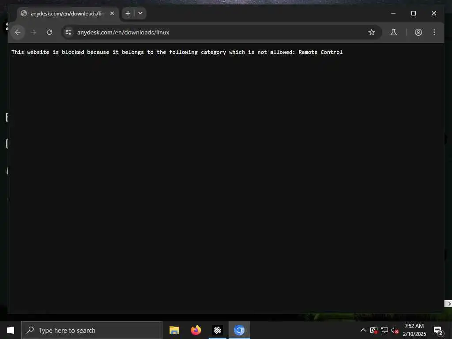This screenshot has width=452, height=339.
Task: Open the Chrome Labs flask icon
Action: [393, 32]
